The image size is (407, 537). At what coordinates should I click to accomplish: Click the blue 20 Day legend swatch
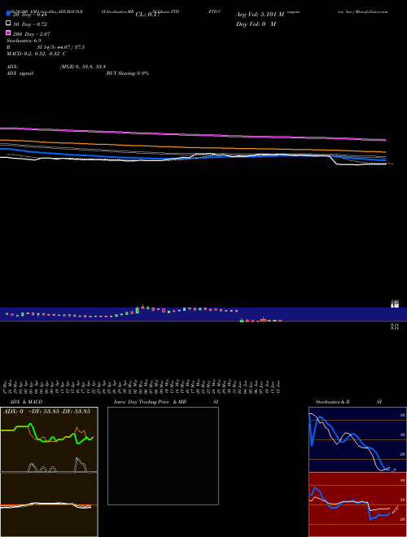click(x=8, y=13)
